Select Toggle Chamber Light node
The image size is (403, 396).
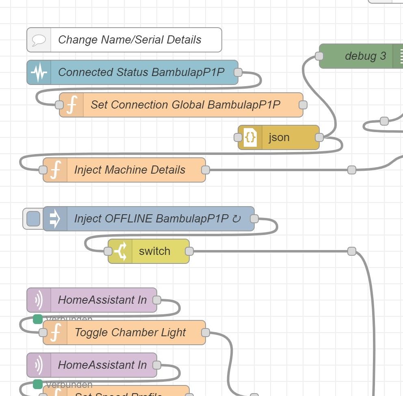pyautogui.click(x=124, y=333)
